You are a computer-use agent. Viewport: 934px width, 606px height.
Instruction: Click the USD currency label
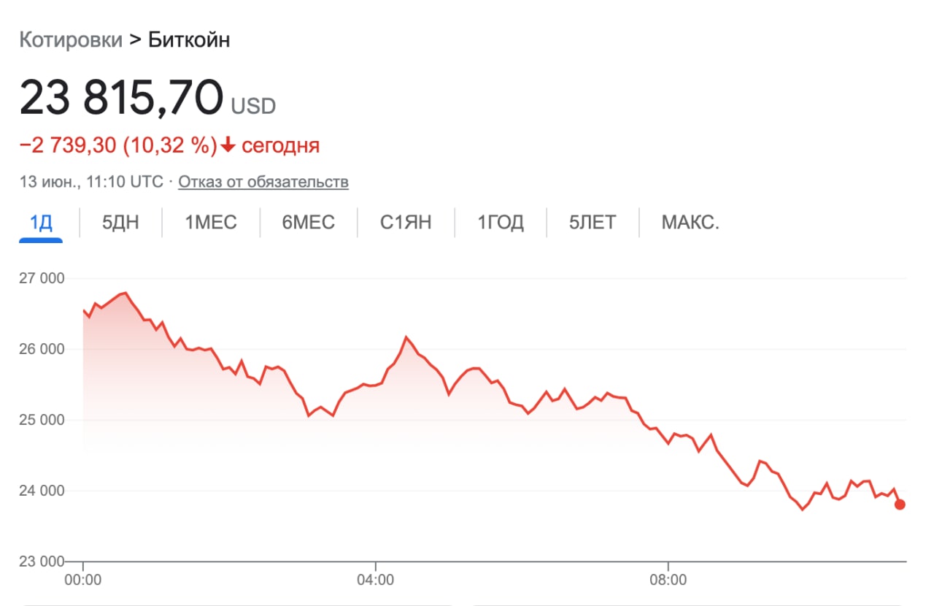tap(253, 107)
